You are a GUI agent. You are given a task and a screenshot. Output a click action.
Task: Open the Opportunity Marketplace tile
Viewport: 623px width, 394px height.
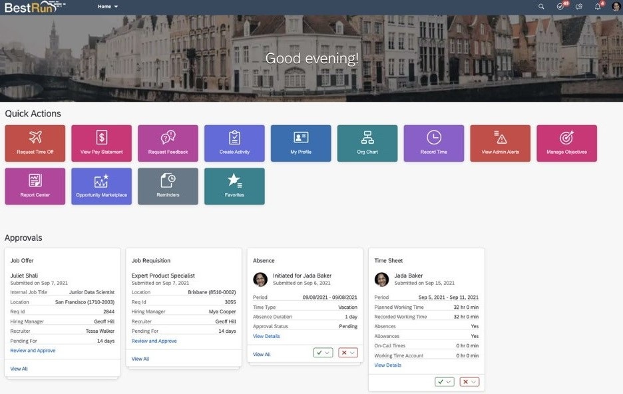(101, 186)
